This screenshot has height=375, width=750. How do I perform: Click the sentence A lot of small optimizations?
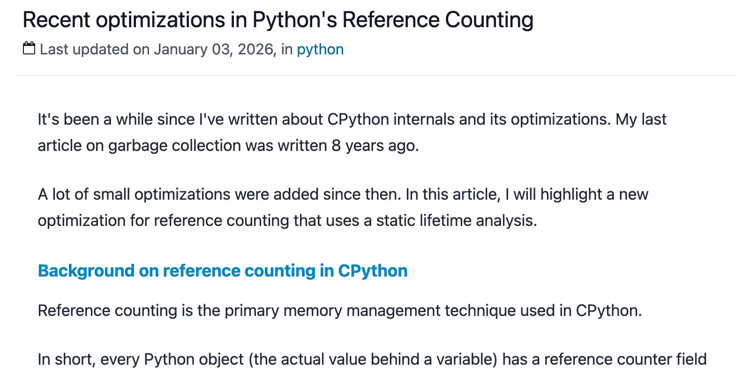(x=219, y=195)
